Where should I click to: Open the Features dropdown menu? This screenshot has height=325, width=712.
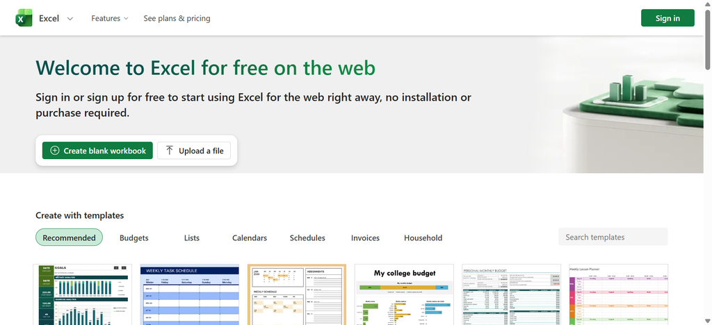click(x=109, y=18)
